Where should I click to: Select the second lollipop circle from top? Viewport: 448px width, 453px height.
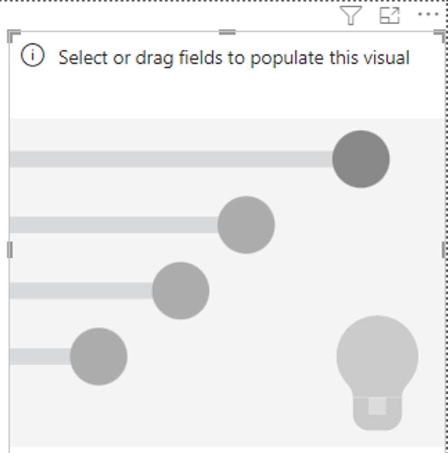pos(246,225)
